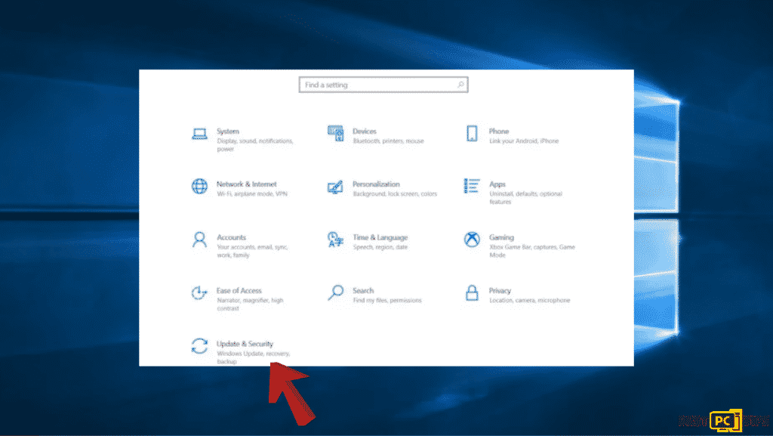
Task: Click the 'Network & Internet' heading
Action: pos(246,184)
